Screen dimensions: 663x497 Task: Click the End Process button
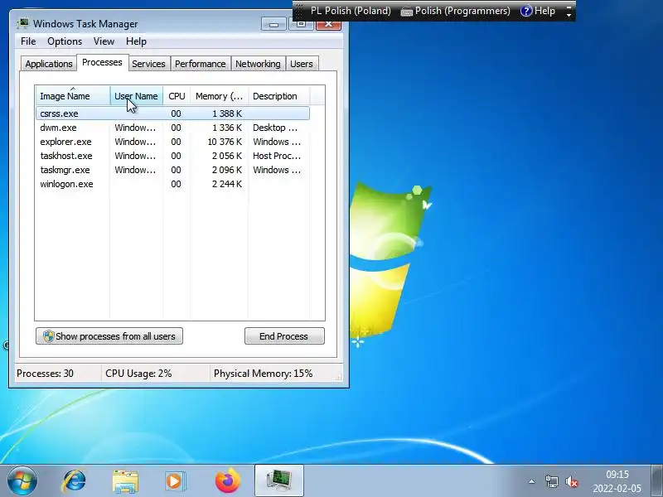(x=284, y=336)
